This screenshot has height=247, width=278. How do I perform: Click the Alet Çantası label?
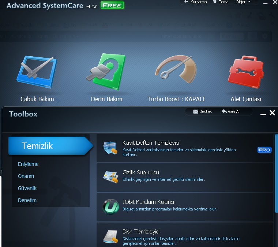[x=246, y=99]
